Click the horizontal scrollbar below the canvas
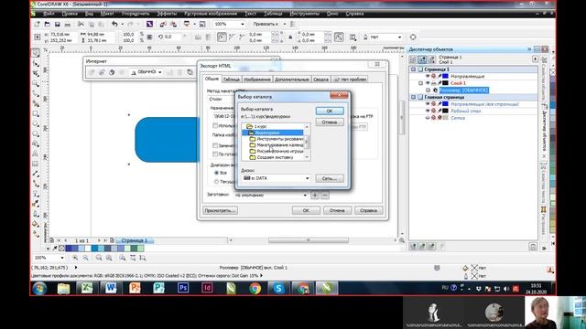The image size is (586, 329). click(x=309, y=240)
